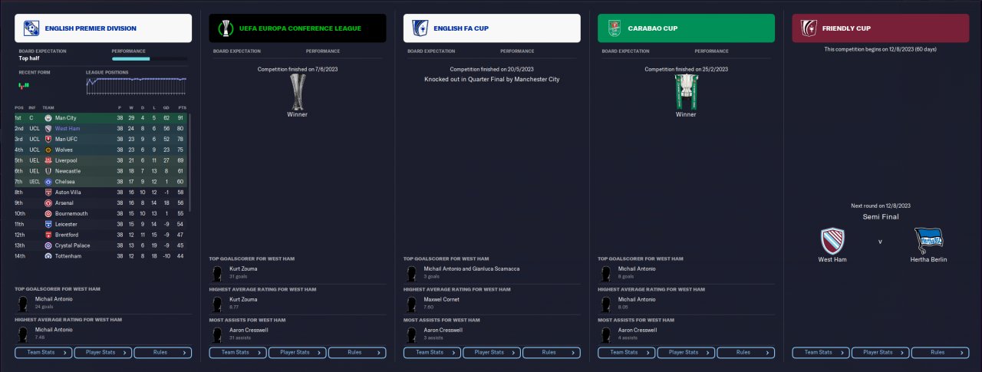The image size is (982, 372).
Task: Click the Semi Final round label
Action: (881, 217)
